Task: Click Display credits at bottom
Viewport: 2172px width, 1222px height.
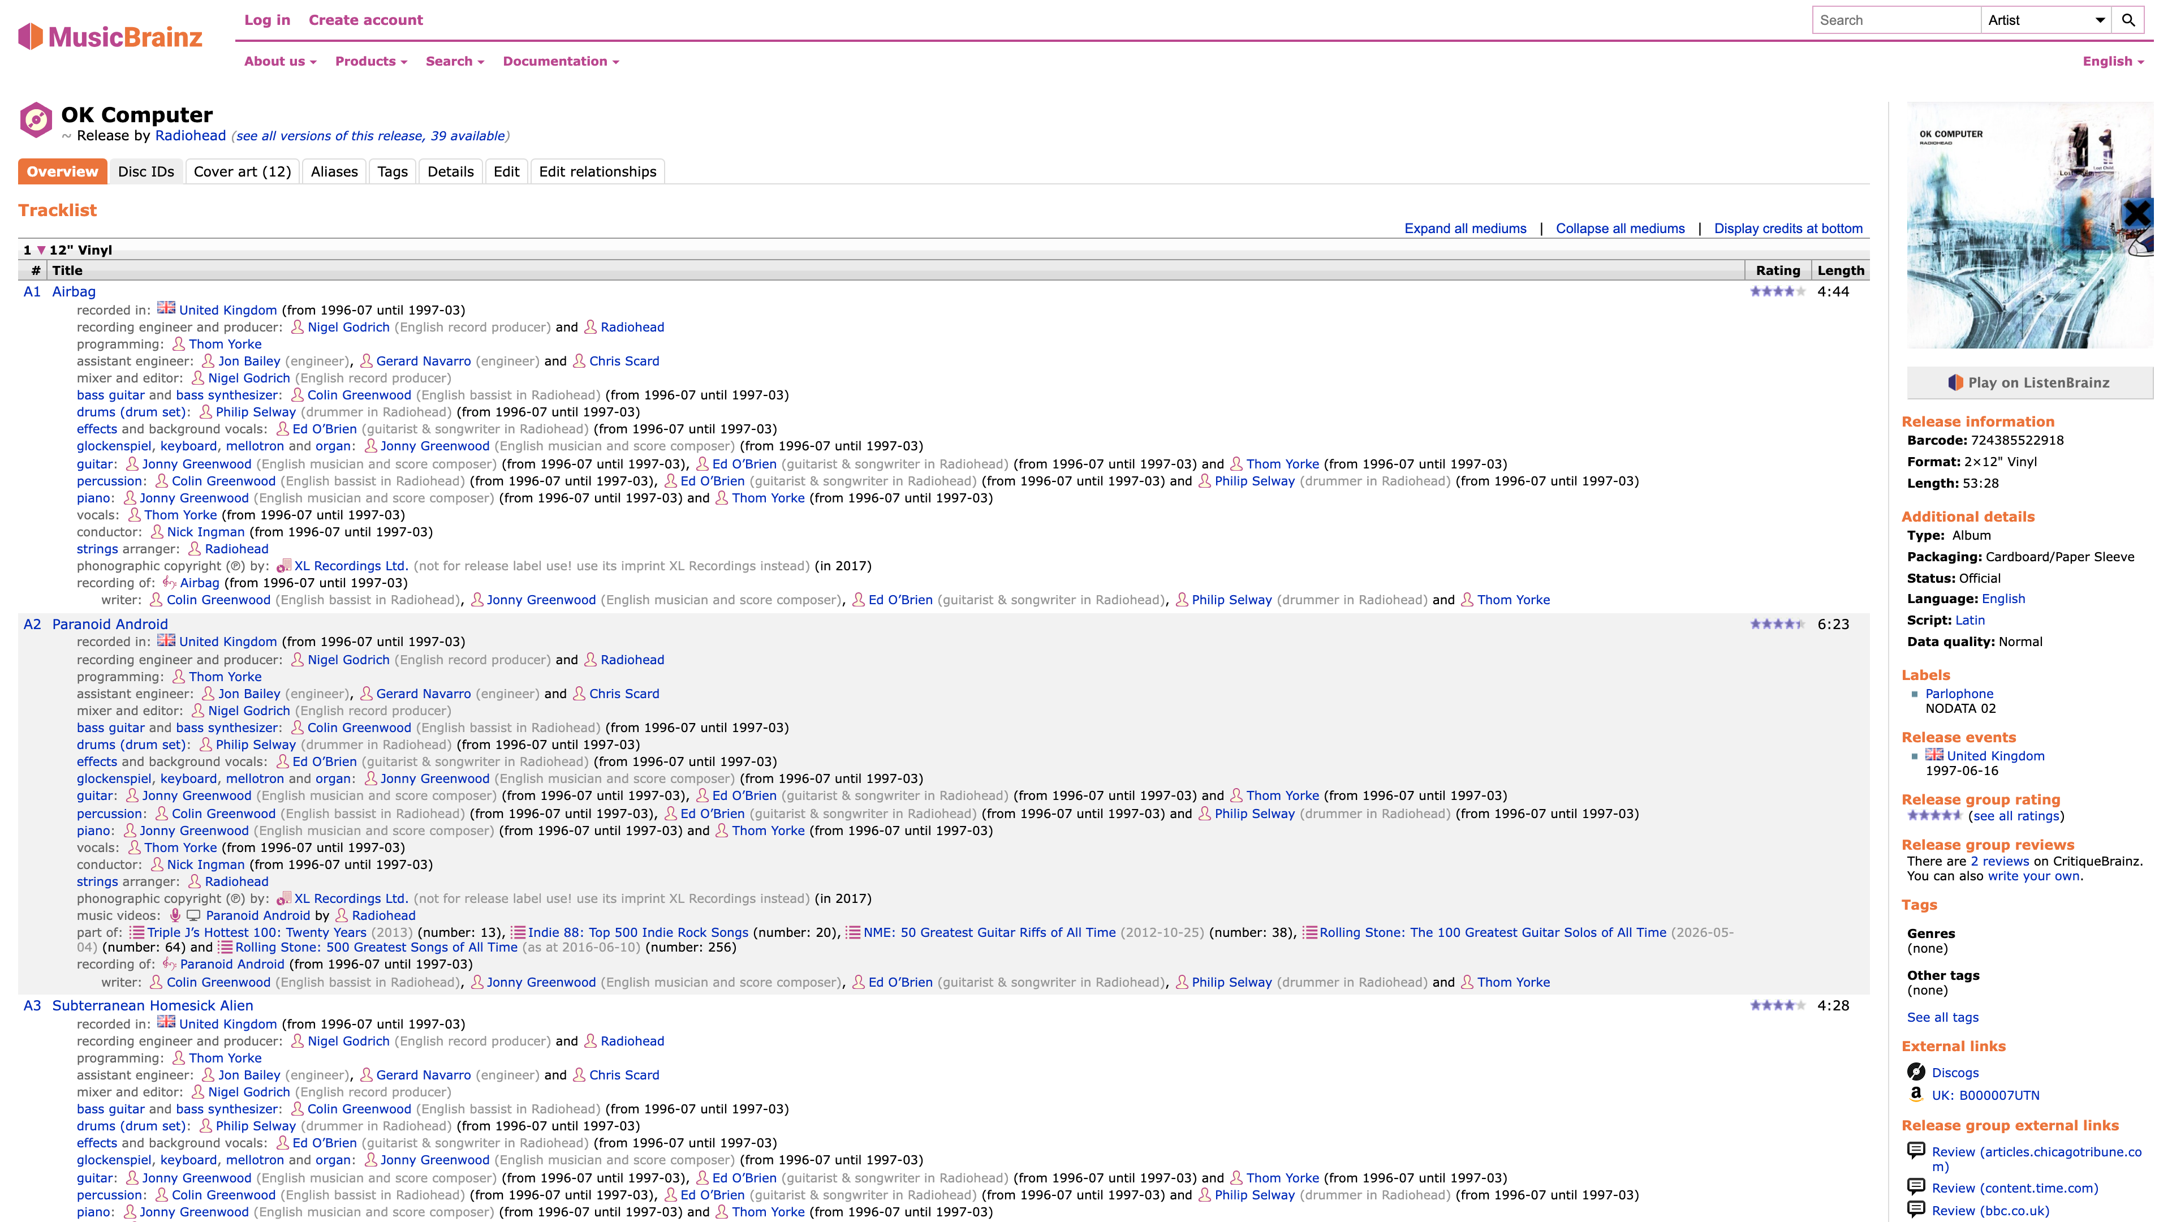Action: click(x=1789, y=229)
